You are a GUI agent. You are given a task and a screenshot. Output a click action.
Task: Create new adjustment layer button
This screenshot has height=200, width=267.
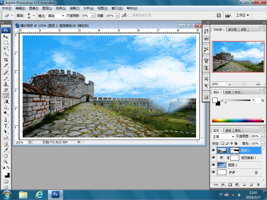237,185
